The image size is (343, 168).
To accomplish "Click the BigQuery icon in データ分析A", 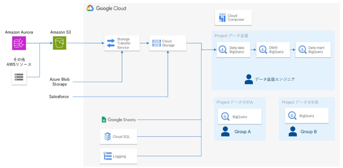I will click(x=225, y=116).
